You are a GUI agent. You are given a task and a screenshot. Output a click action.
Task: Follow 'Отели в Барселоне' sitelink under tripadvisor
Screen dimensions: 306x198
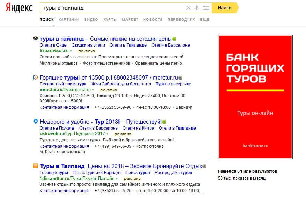(x=170, y=45)
